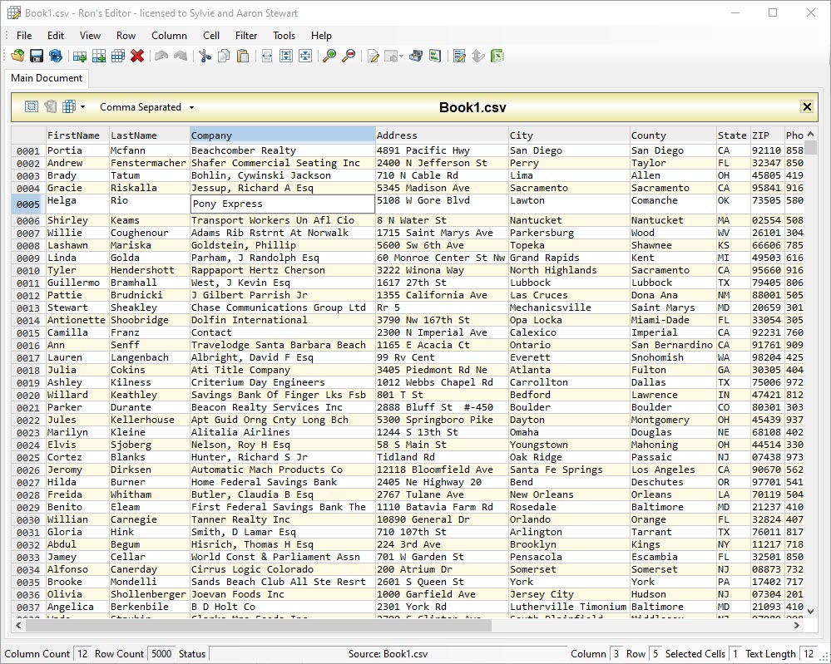Open a file with the folder icon
Image resolution: width=831 pixels, height=664 pixels.
coord(17,56)
